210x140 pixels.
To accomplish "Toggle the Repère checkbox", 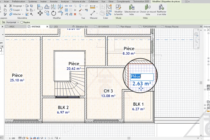I will point(22,22).
